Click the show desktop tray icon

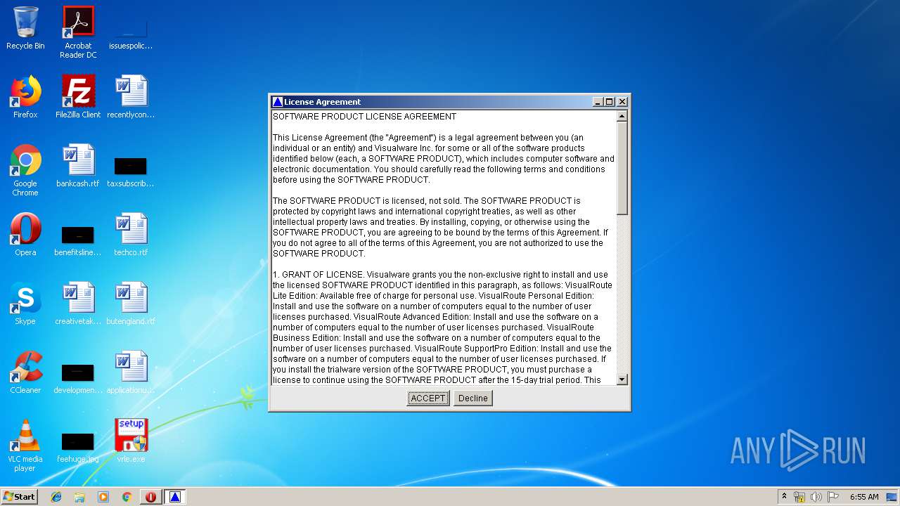(x=892, y=496)
